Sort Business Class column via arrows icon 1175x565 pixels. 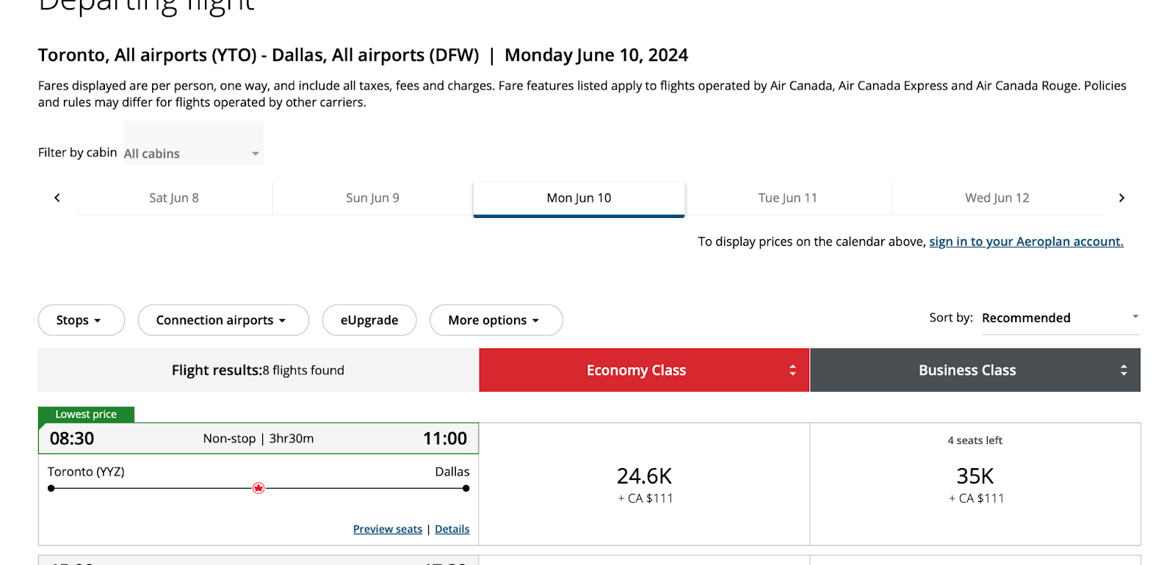1124,371
